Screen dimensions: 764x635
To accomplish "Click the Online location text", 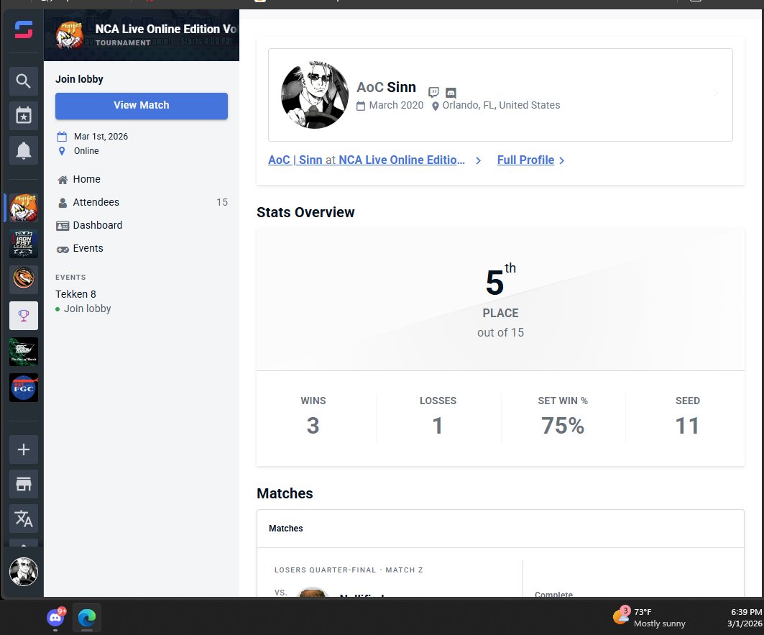I will pyautogui.click(x=86, y=151).
